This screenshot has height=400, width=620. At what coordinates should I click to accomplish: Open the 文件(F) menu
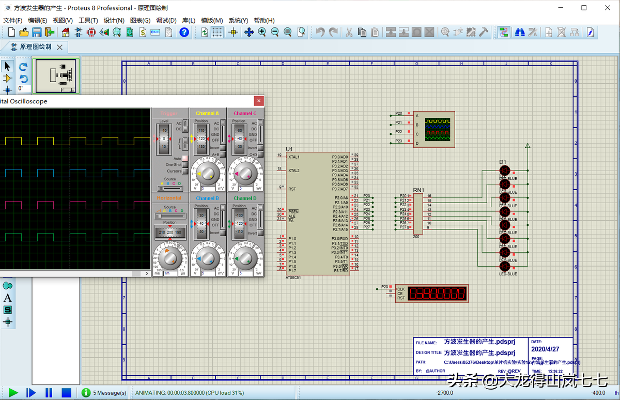13,20
